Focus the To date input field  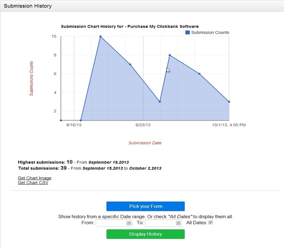(x=160, y=223)
